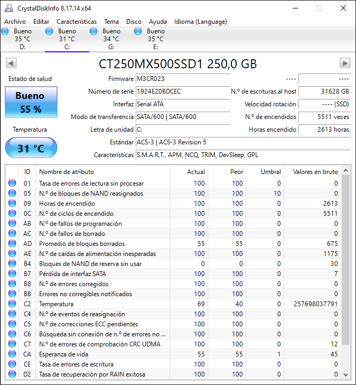Click power-on count value 5511 veces
356x385 pixels.
tap(325, 117)
